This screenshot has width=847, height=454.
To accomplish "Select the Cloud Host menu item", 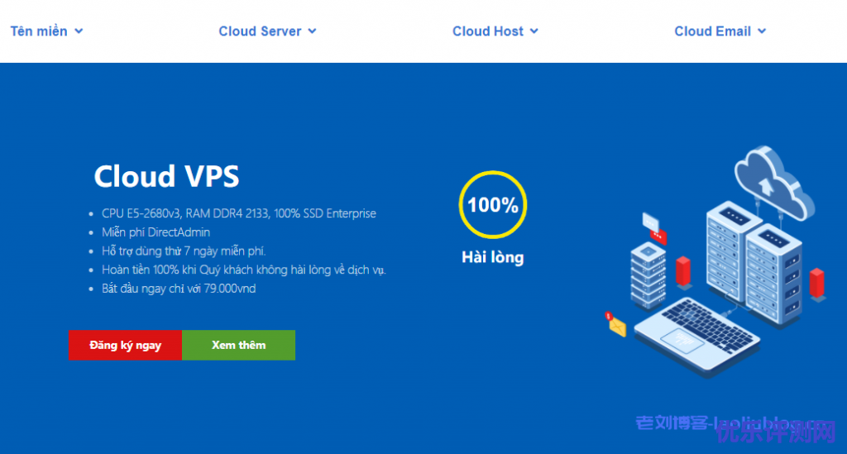I will click(x=487, y=31).
